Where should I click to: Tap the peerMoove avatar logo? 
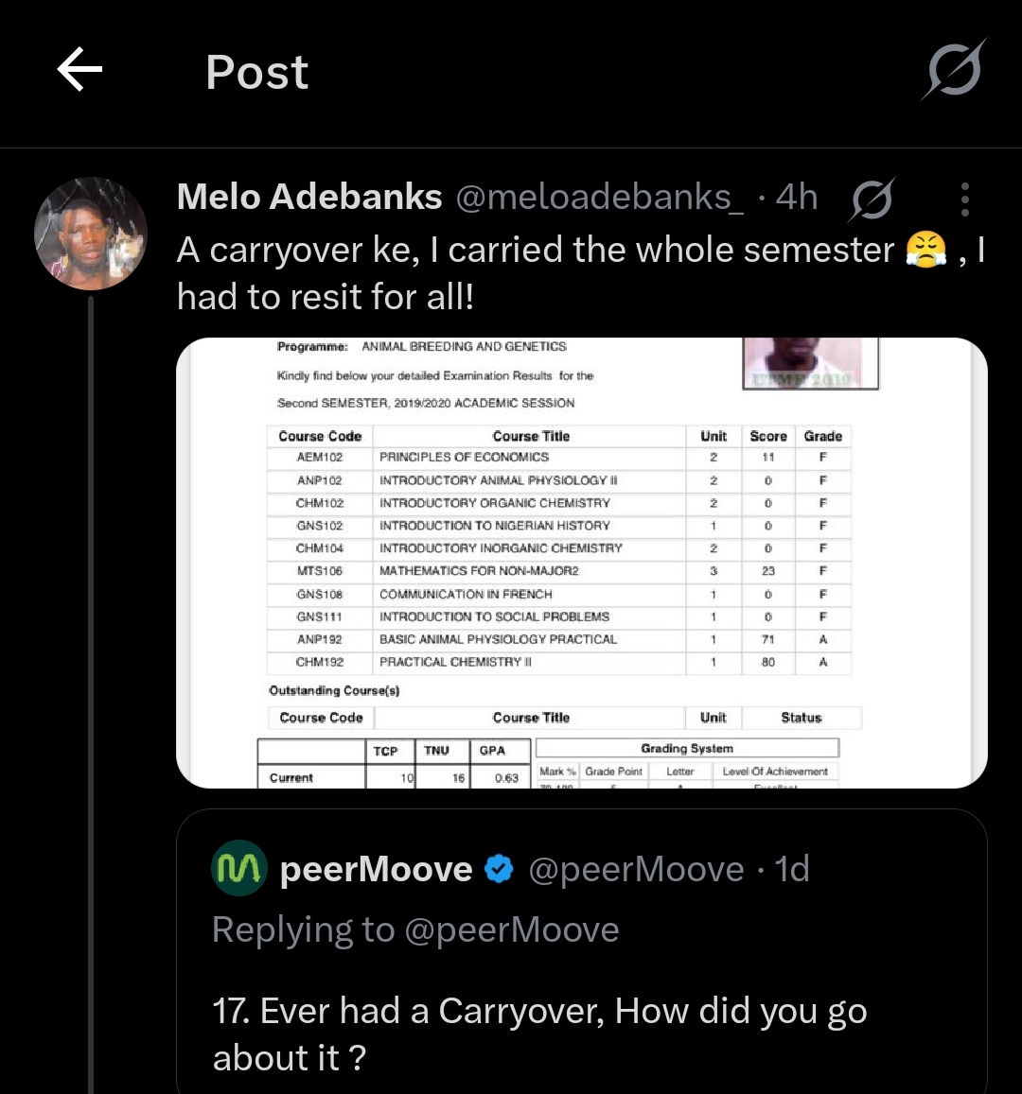click(x=239, y=869)
